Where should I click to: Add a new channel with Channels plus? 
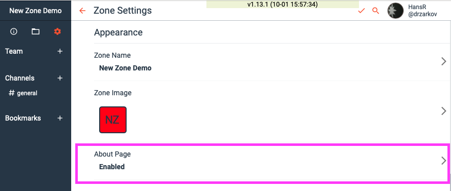click(60, 78)
